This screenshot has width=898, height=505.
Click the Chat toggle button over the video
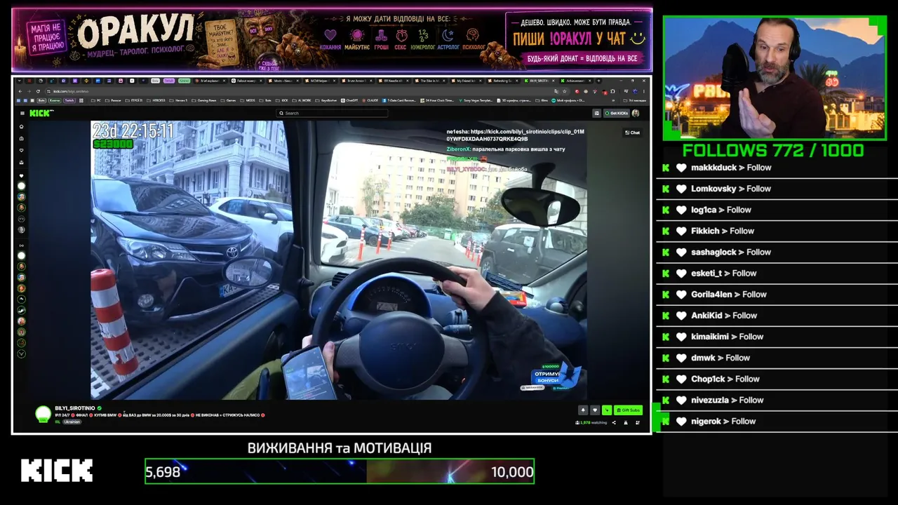point(632,132)
